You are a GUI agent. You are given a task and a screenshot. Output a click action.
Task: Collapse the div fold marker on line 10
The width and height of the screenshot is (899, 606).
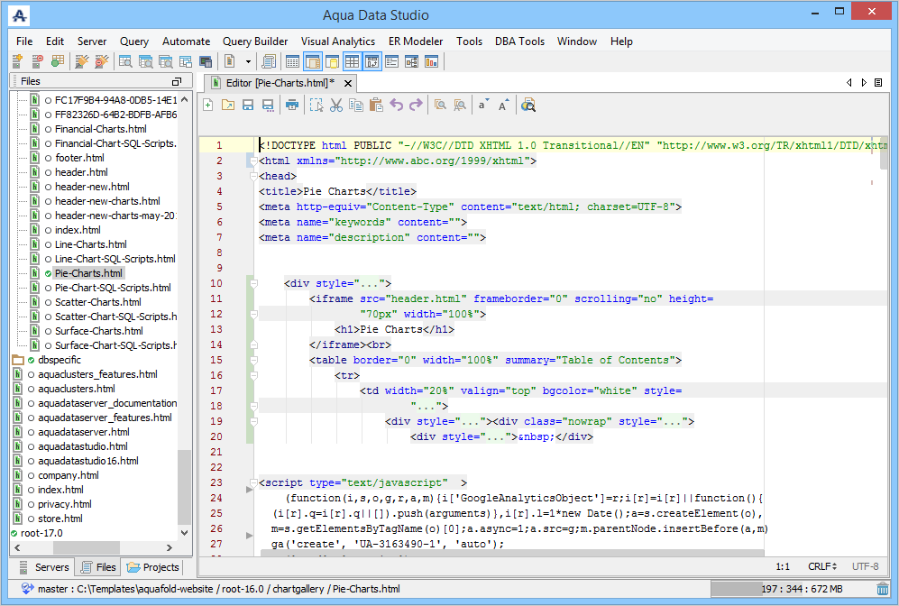click(254, 283)
